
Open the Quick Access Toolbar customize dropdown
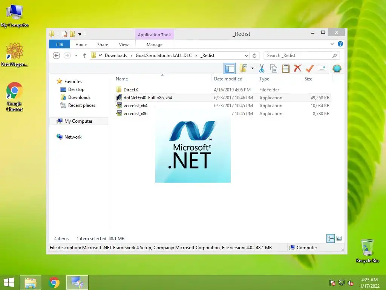tap(80, 34)
